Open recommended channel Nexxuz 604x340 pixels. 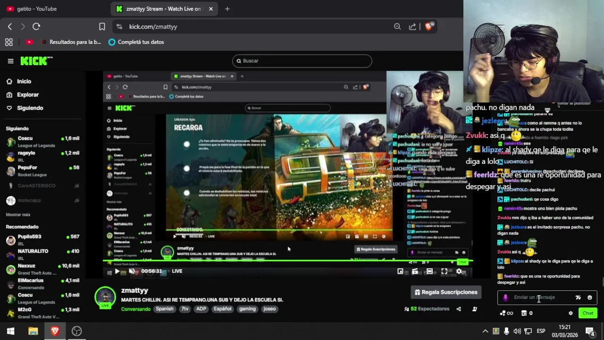click(42, 269)
